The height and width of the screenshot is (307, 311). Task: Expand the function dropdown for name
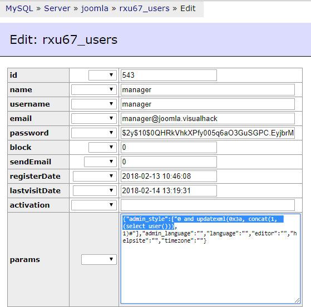click(94, 89)
